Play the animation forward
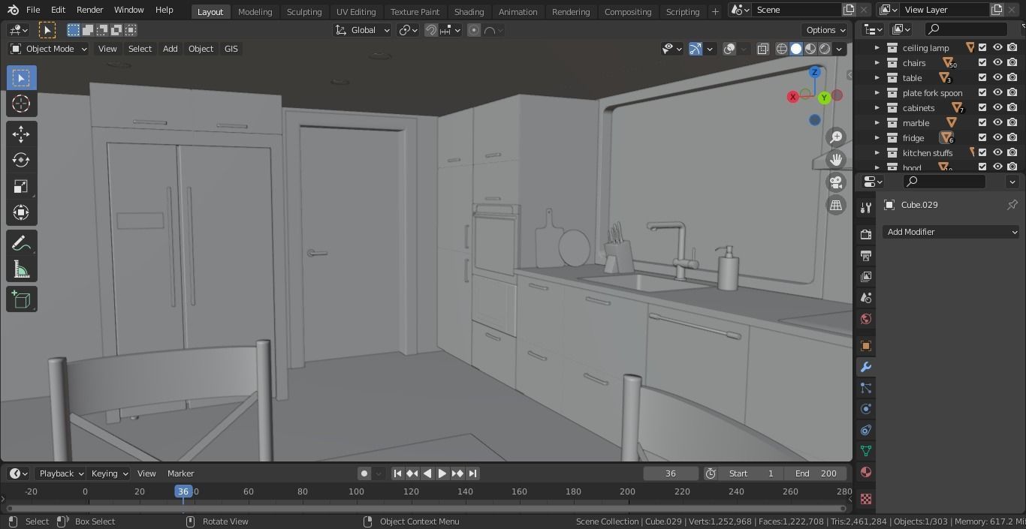This screenshot has width=1026, height=529. tap(442, 473)
